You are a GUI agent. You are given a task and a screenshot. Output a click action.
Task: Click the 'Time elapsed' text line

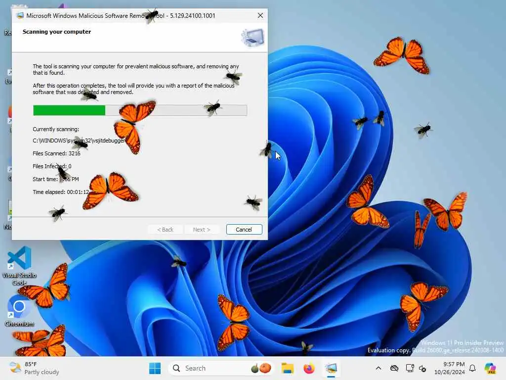click(x=61, y=192)
